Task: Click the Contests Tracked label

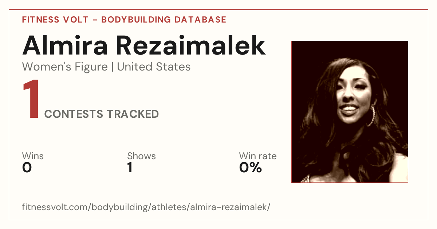Action: (102, 114)
